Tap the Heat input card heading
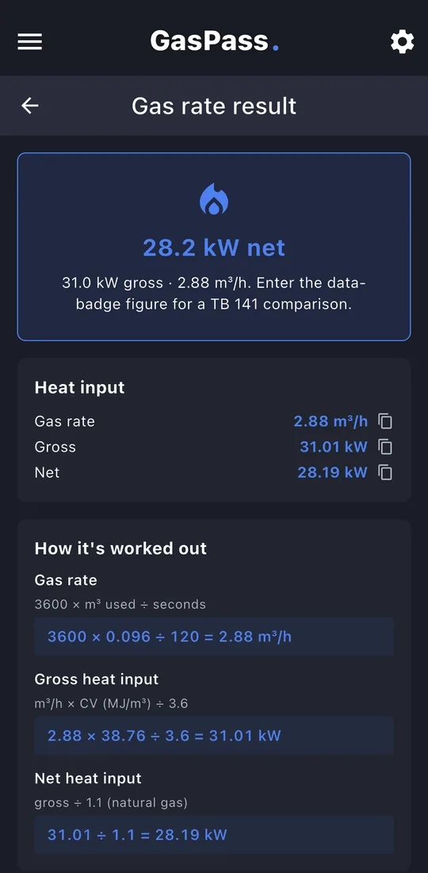Screen dimensions: 428x873 pos(79,387)
